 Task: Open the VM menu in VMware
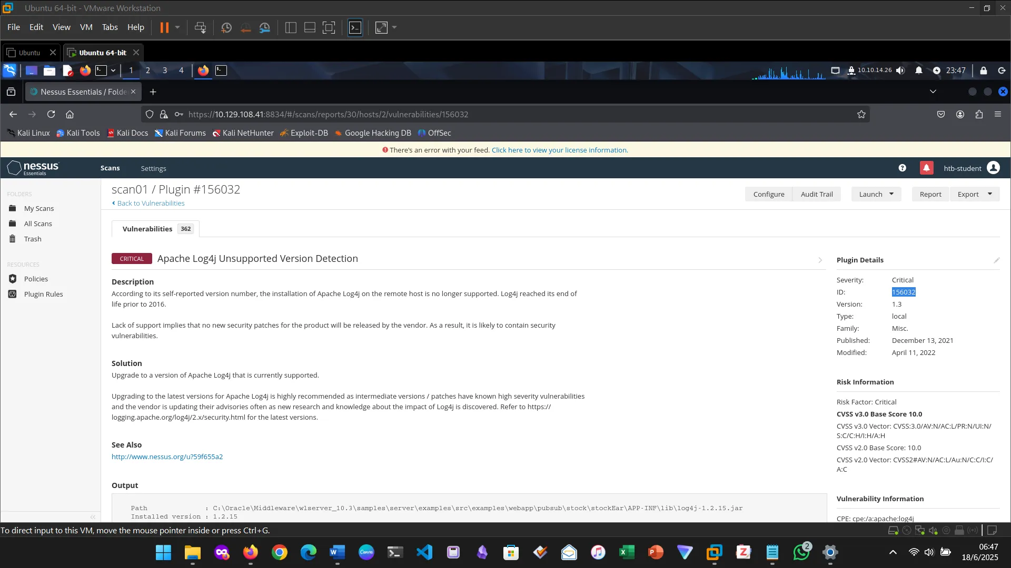click(x=86, y=27)
